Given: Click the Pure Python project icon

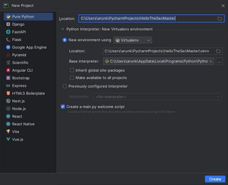Looking at the screenshot, I should [8, 16].
